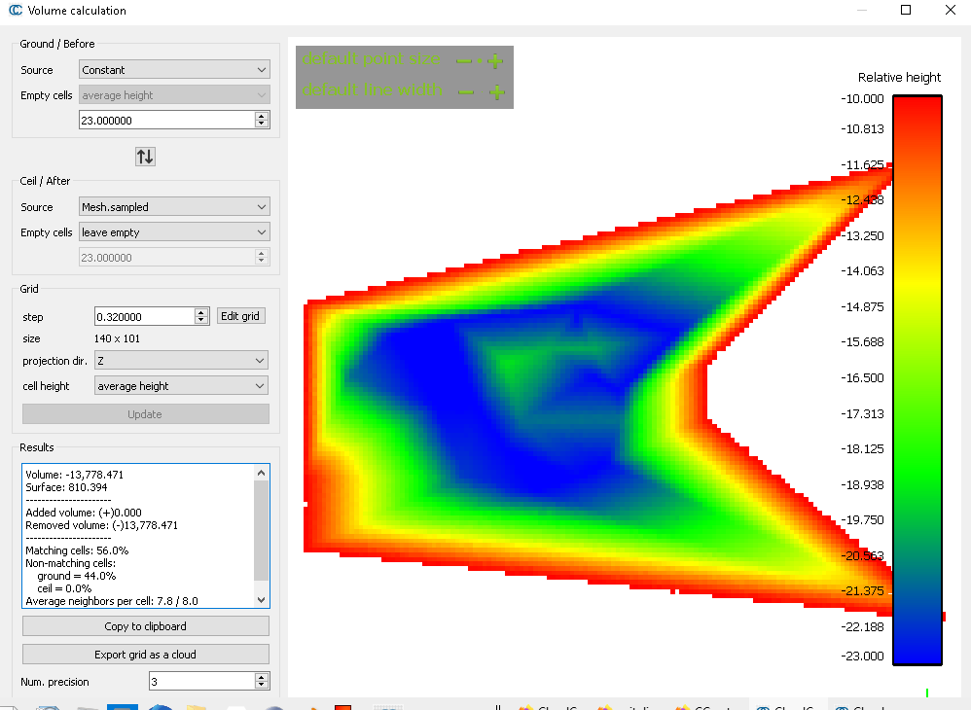This screenshot has width=971, height=710.
Task: Click the Relative height color scale bar
Action: click(x=917, y=379)
